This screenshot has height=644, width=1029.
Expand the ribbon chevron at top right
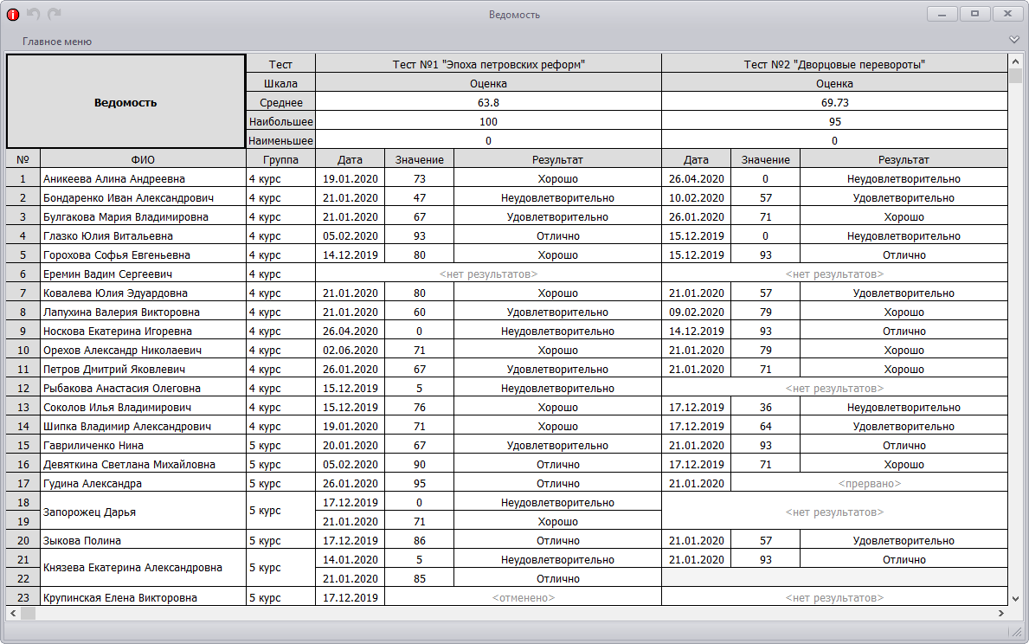point(1014,40)
